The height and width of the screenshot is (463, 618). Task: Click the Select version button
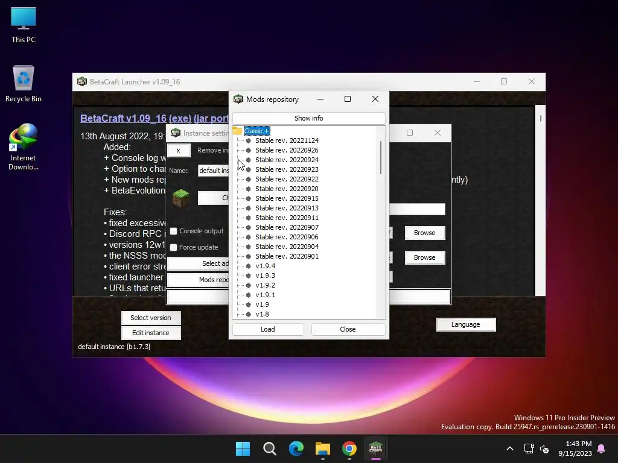click(x=151, y=318)
